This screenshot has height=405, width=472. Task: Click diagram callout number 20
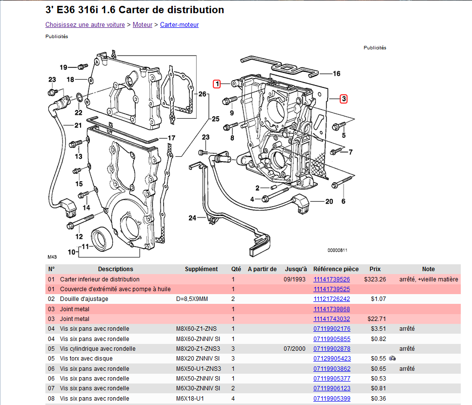tap(329, 201)
